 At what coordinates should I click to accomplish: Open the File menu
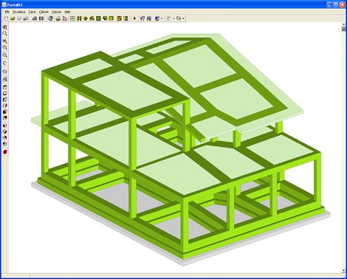[x=7, y=12]
